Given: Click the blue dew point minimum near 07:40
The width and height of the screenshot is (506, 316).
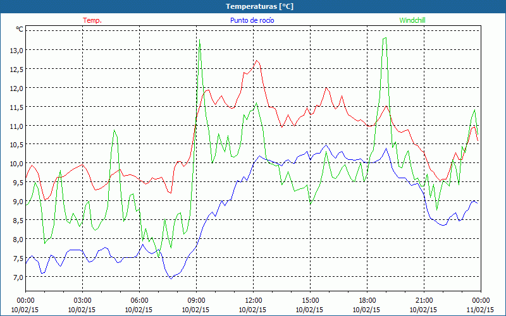Looking at the screenshot, I should [x=171, y=279].
